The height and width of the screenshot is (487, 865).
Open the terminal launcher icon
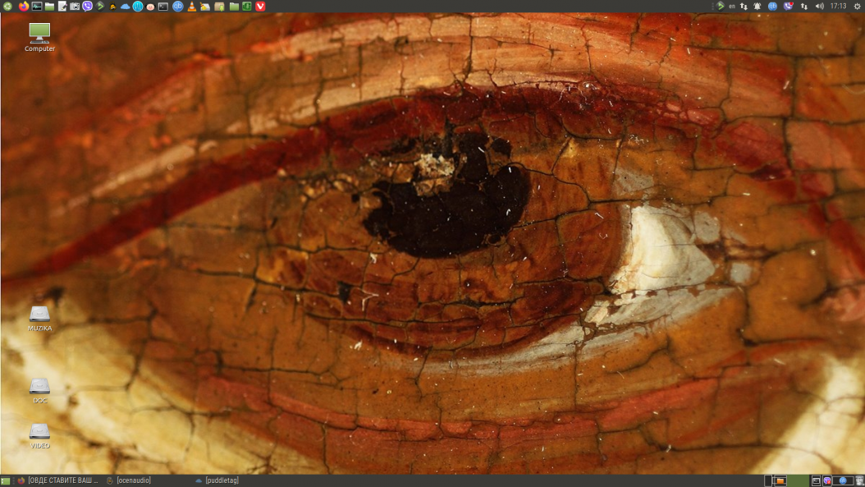[x=163, y=6]
